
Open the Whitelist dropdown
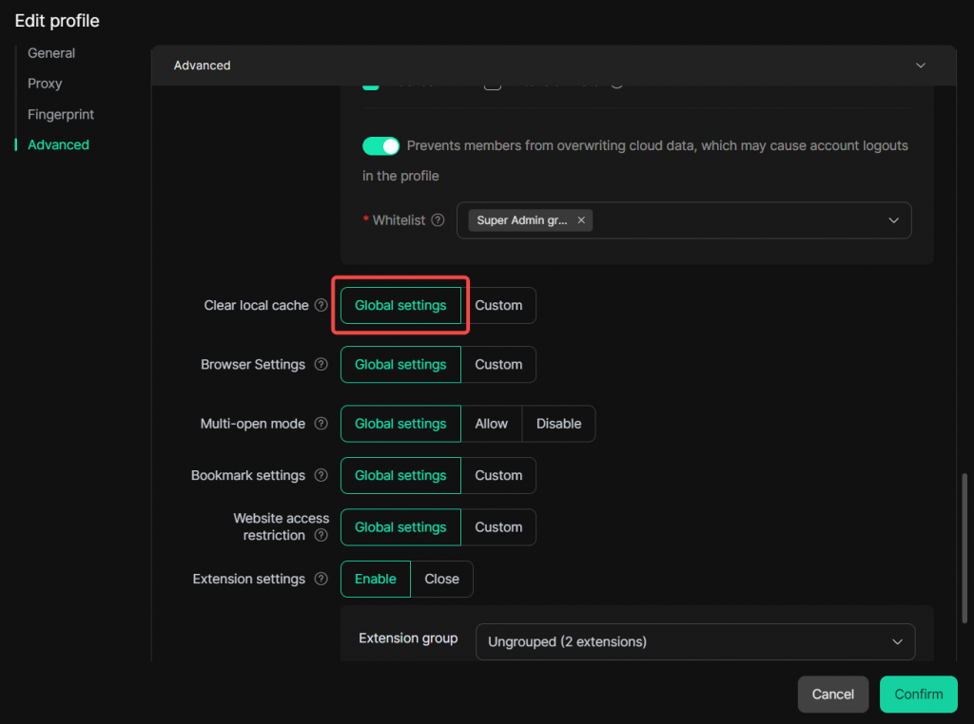coord(893,220)
